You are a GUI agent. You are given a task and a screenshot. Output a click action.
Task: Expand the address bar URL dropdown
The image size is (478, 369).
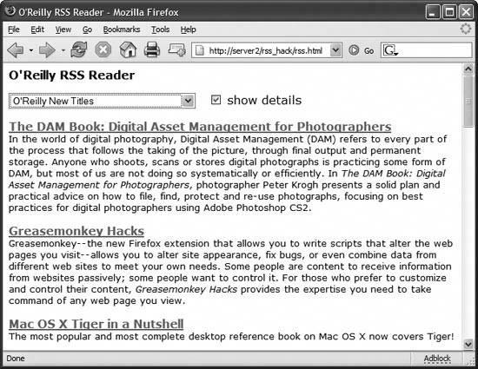click(x=335, y=50)
